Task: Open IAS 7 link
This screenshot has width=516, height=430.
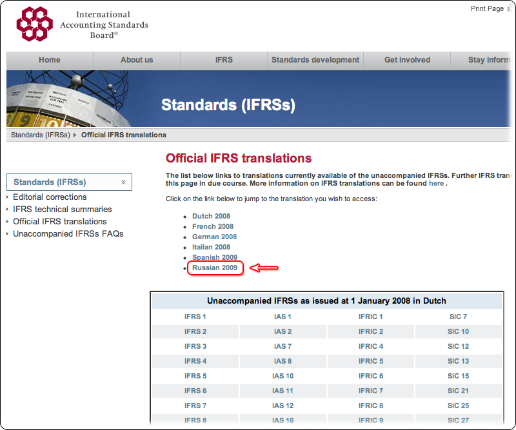Action: coord(283,346)
